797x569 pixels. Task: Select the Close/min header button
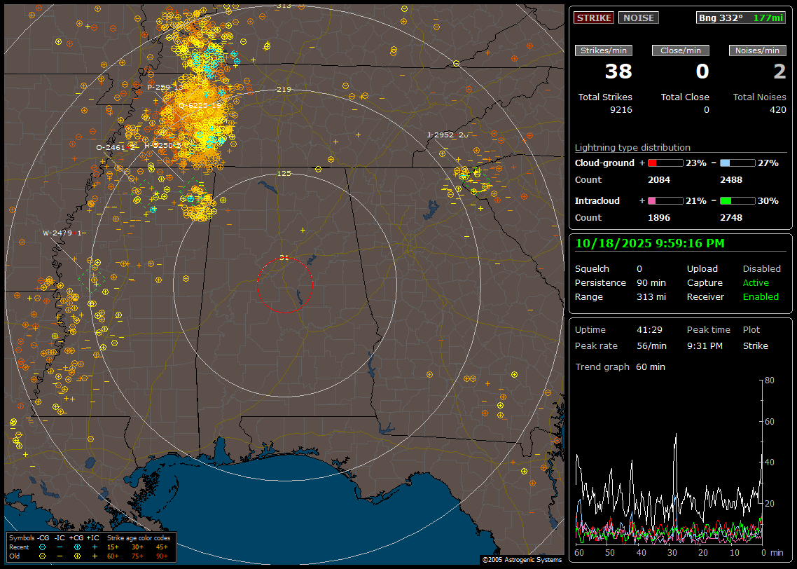[681, 50]
